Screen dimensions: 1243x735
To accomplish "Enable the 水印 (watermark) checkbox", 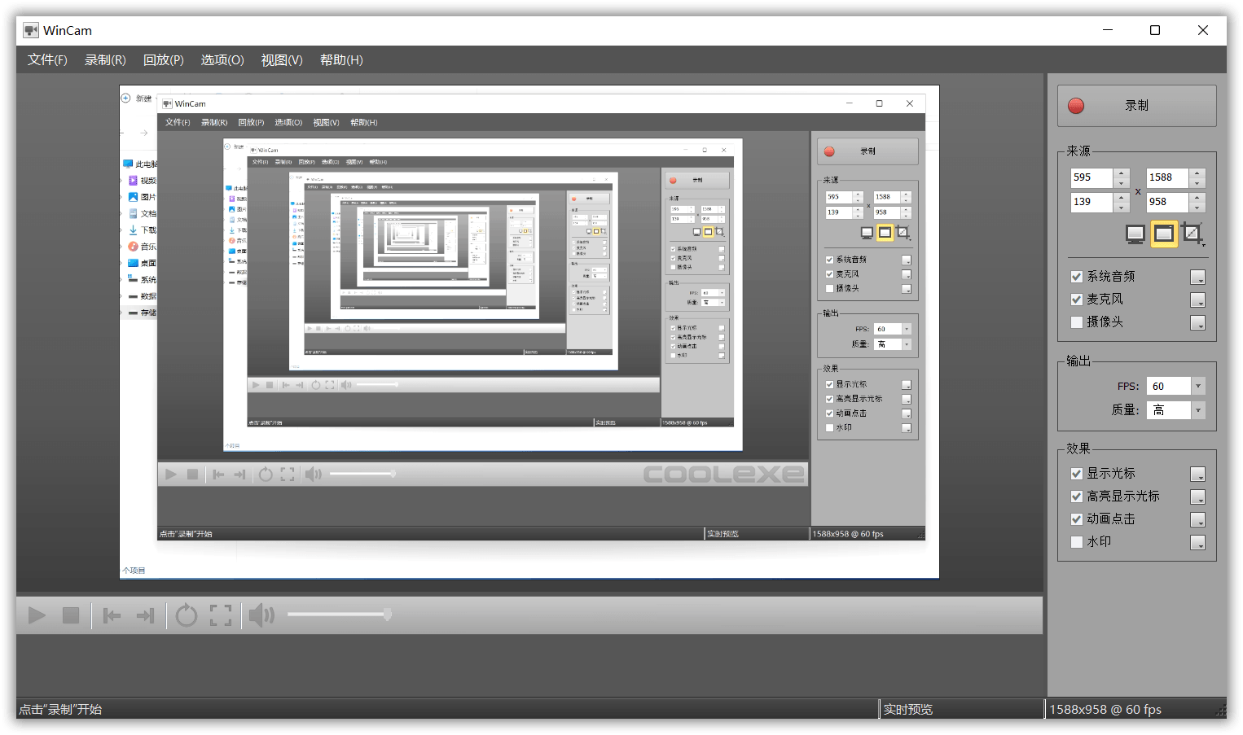I will [x=1077, y=541].
